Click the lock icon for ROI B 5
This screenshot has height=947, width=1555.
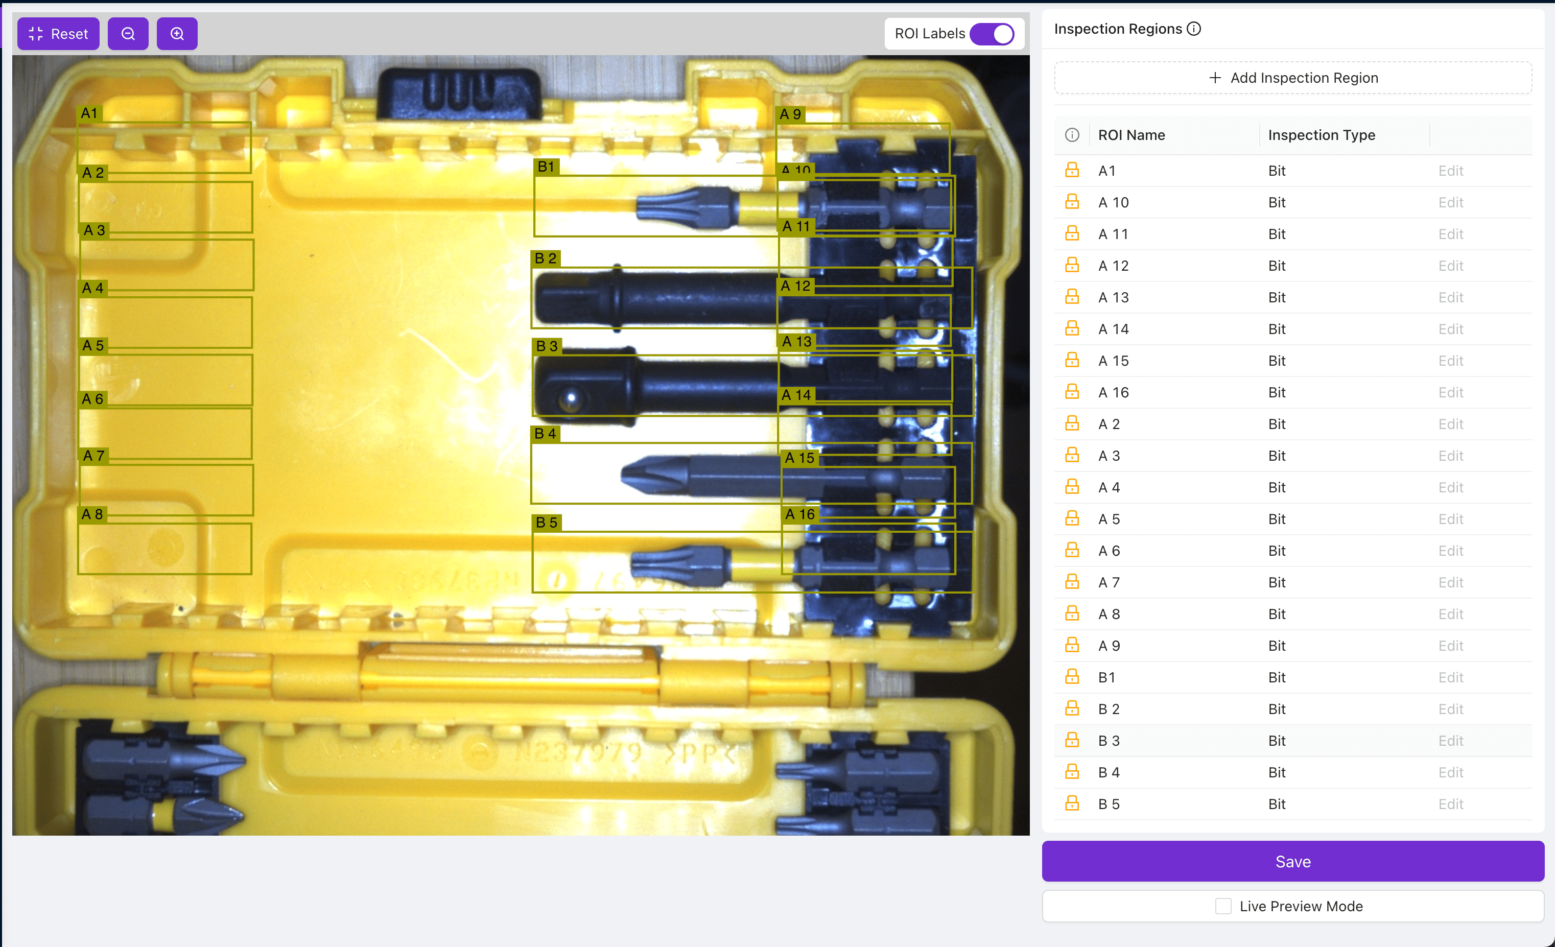tap(1072, 803)
